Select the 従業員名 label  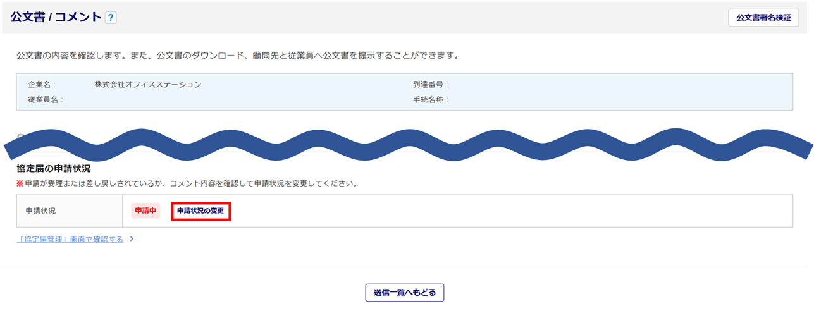pos(46,99)
